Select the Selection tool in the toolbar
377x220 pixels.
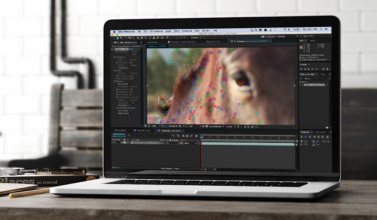pos(114,37)
